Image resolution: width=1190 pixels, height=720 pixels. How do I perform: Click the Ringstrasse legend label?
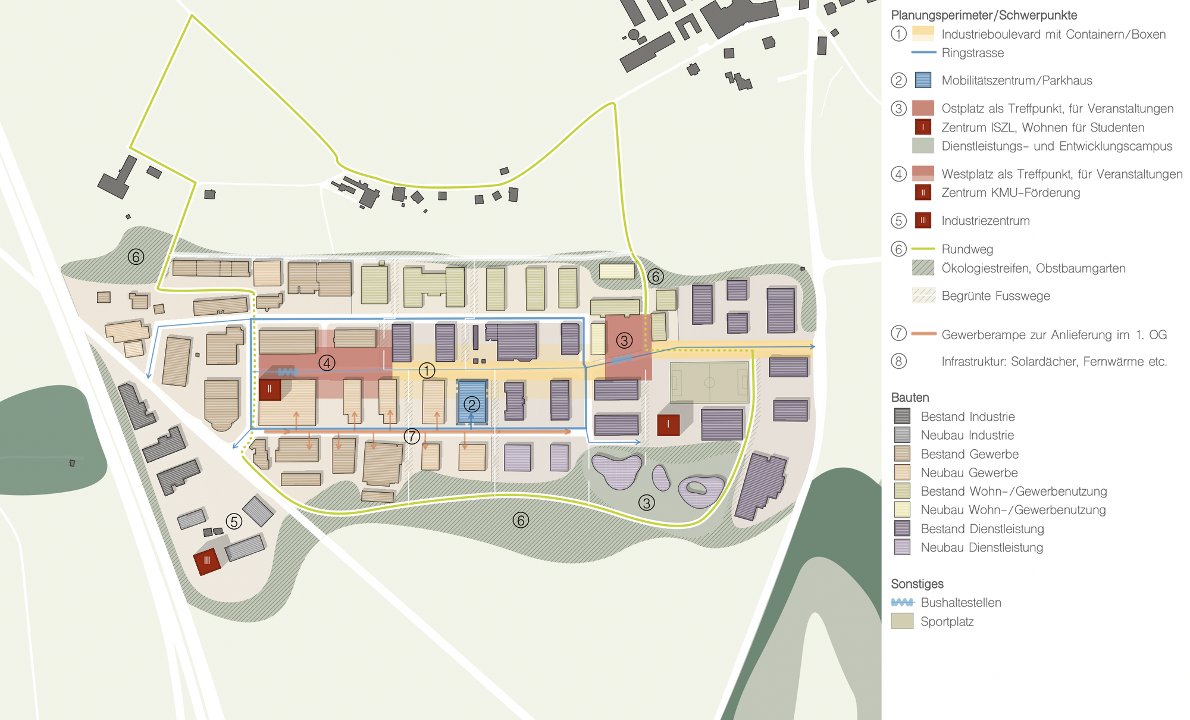tap(972, 53)
